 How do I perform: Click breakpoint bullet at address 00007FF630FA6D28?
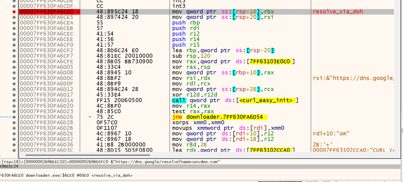pyautogui.click(x=14, y=123)
